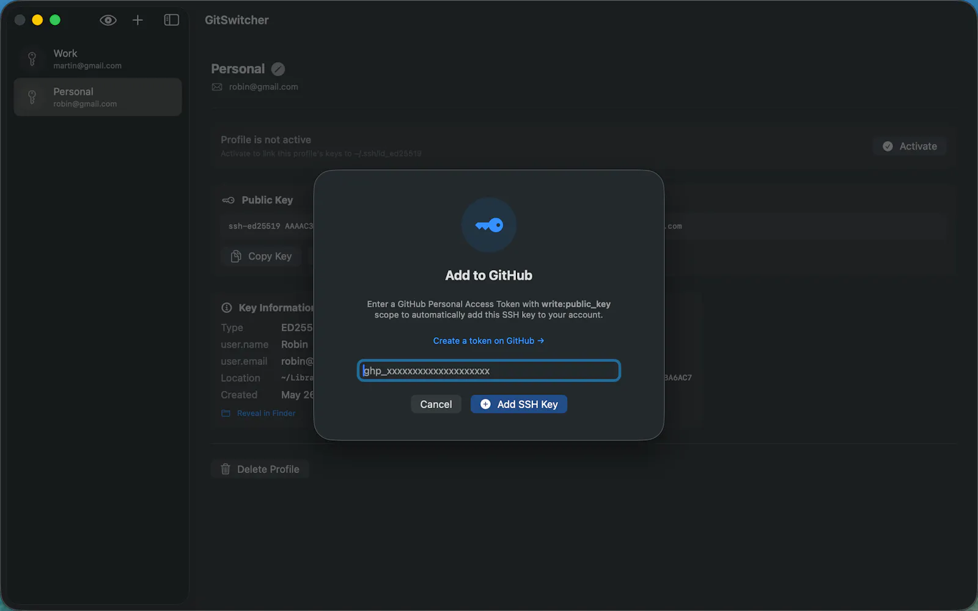
Task: Click the plus icon in Add SSH Key
Action: (485, 404)
